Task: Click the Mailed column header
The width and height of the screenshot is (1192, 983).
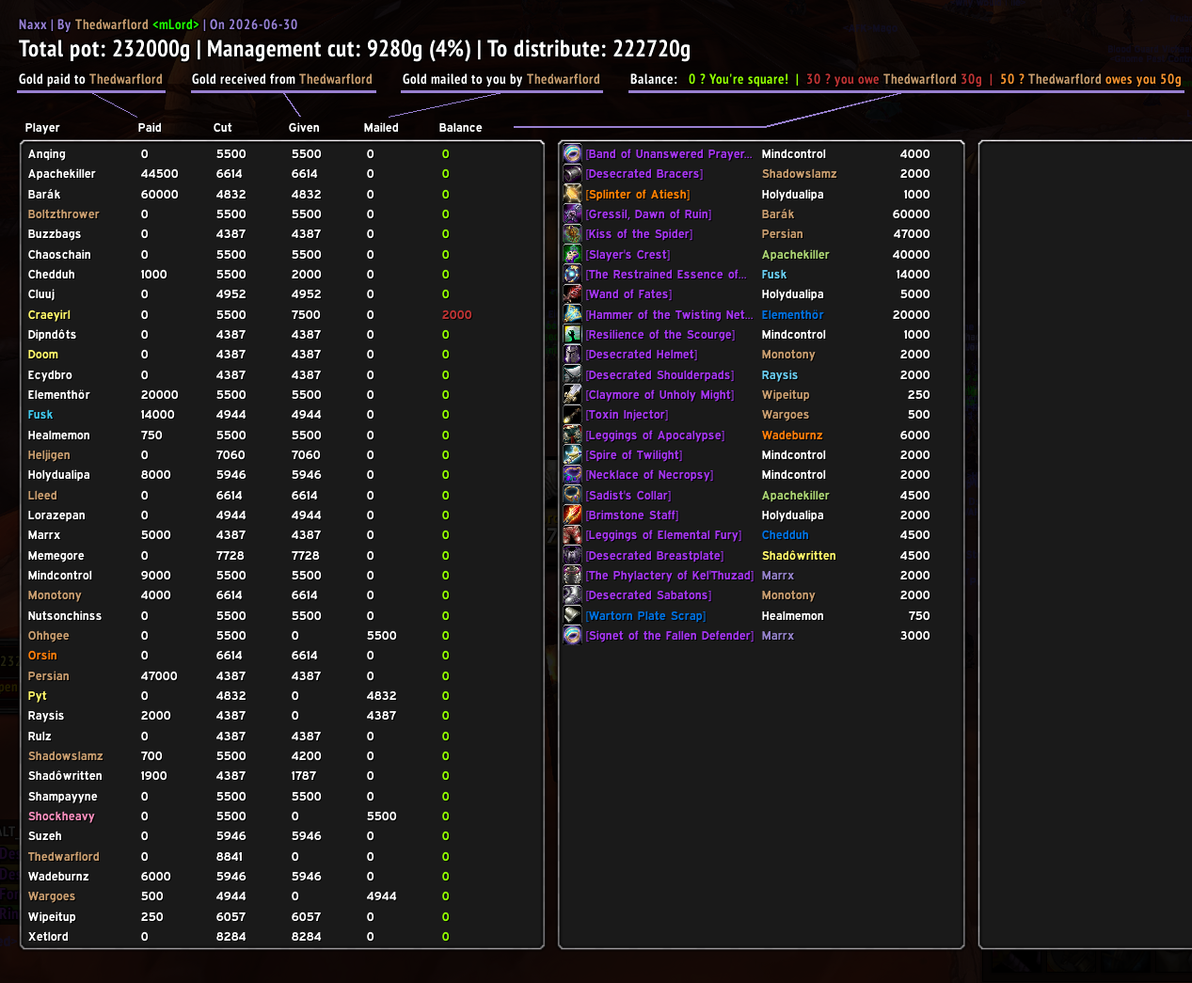Action: (381, 128)
